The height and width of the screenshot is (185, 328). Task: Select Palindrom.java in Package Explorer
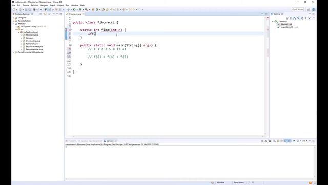(x=32, y=44)
